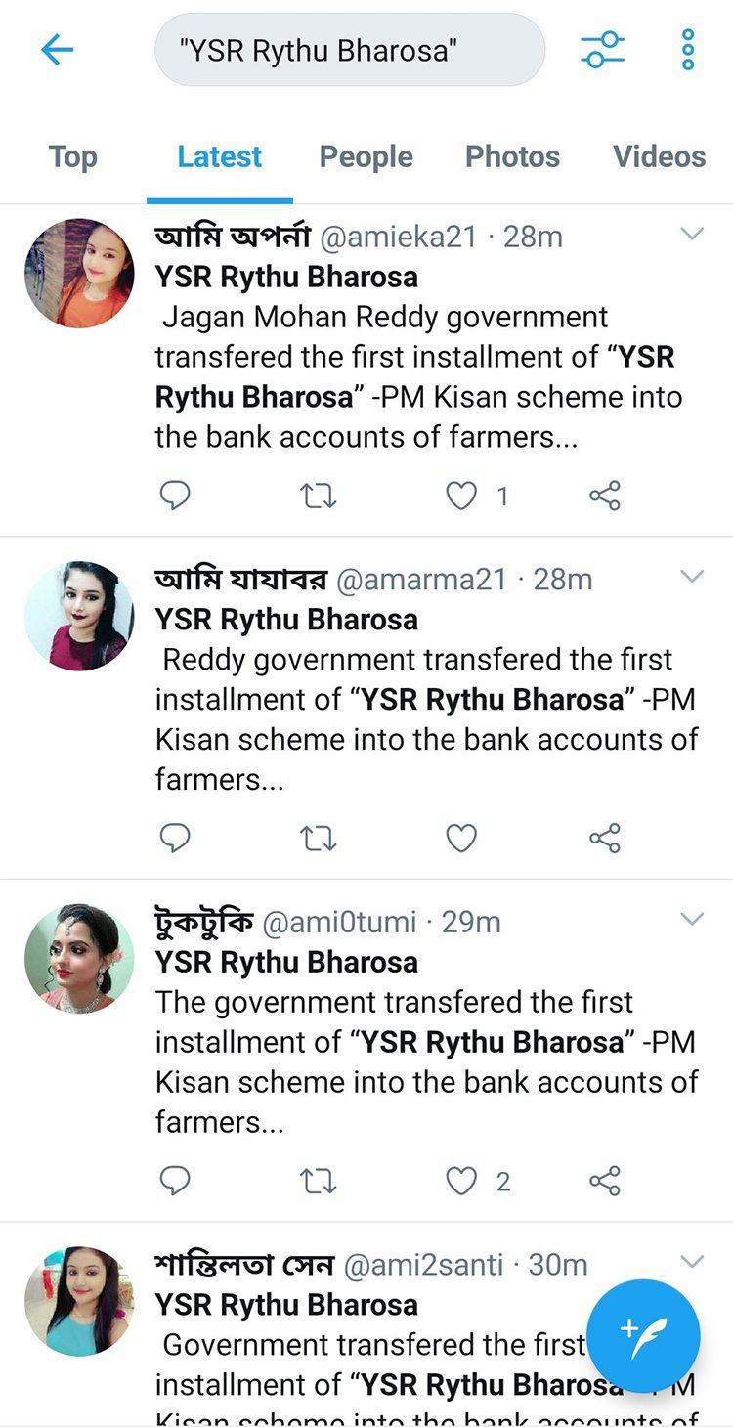This screenshot has height=1427, width=733.
Task: Retweet @ami0tumi's tweet
Action: pos(318,1181)
